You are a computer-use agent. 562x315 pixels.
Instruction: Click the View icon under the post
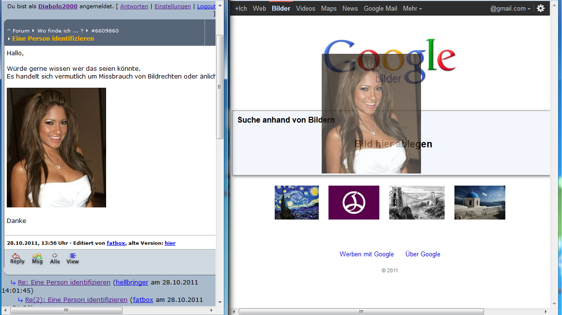click(x=72, y=258)
